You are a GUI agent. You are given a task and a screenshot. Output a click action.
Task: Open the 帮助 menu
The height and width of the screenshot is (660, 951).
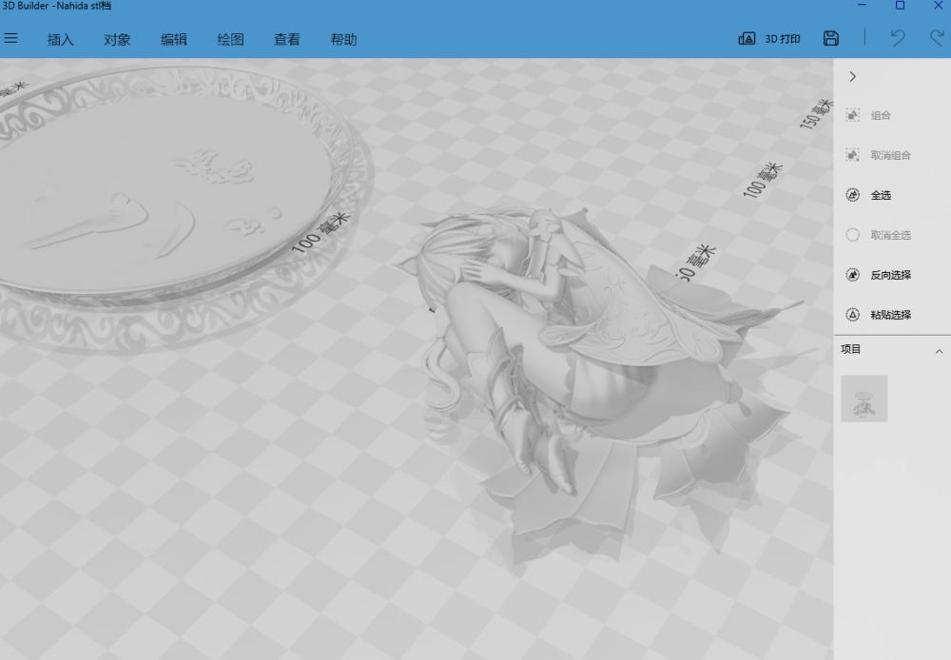343,39
